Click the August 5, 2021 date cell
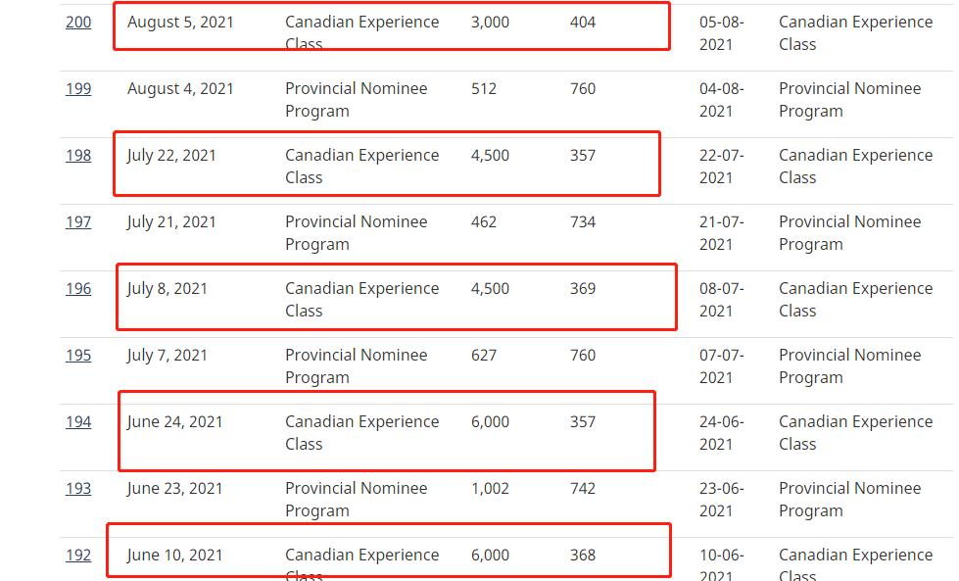 coord(180,22)
